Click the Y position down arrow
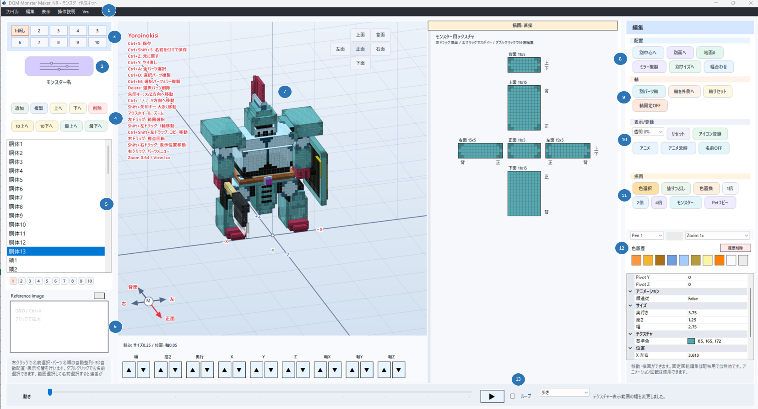The width and height of the screenshot is (758, 409). coord(271,370)
